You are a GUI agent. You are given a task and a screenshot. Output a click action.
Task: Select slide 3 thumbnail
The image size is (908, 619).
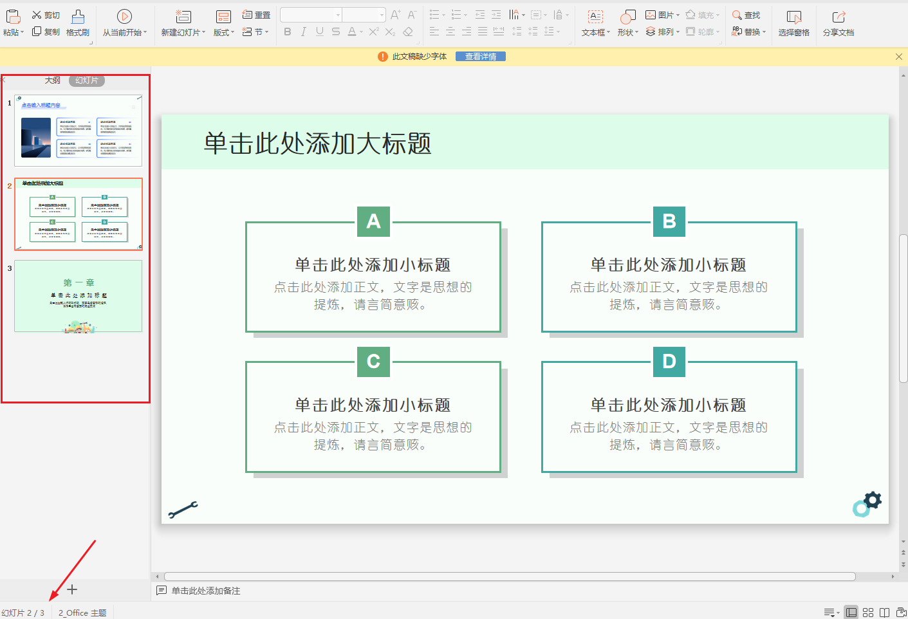coord(78,296)
